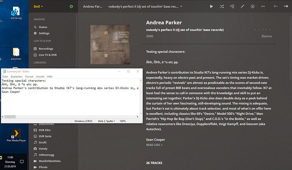Click the DVR Film film-strip icon
The height and width of the screenshot is (170, 292).
click(x=35, y=130)
